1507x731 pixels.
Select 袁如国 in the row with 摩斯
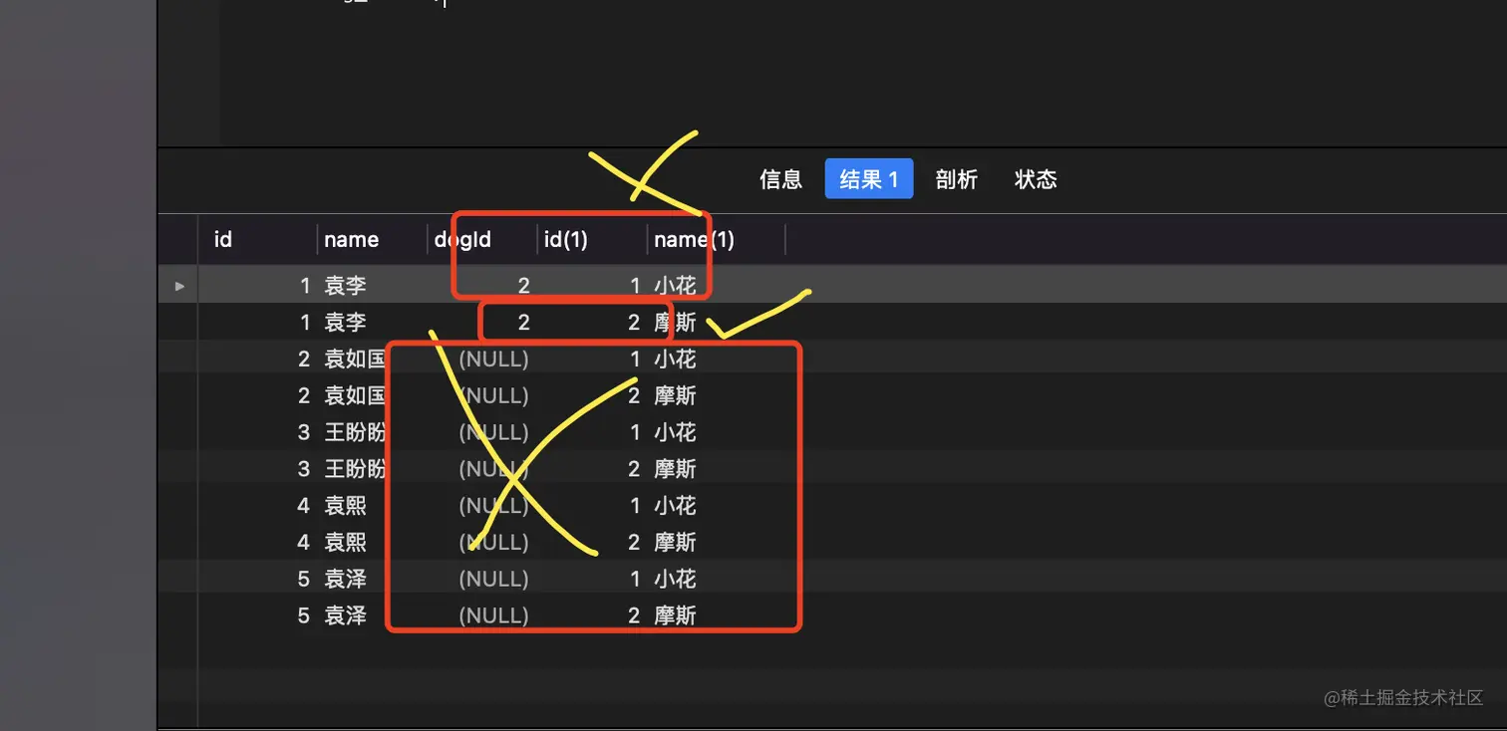tap(355, 396)
